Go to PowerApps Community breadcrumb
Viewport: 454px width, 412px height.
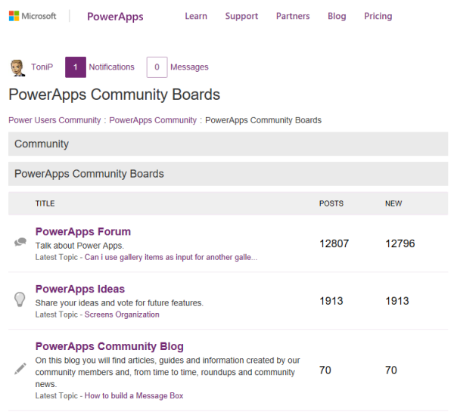(153, 120)
